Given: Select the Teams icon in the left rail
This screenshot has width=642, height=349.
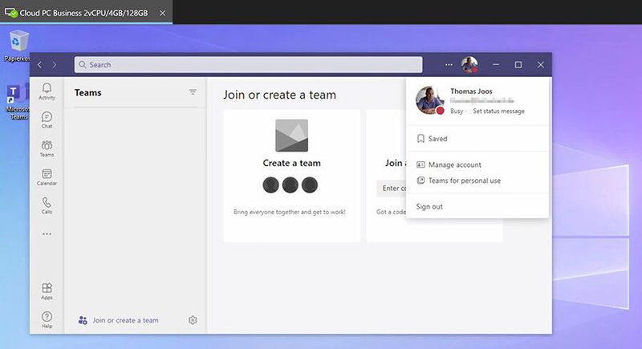Looking at the screenshot, I should click(x=47, y=148).
